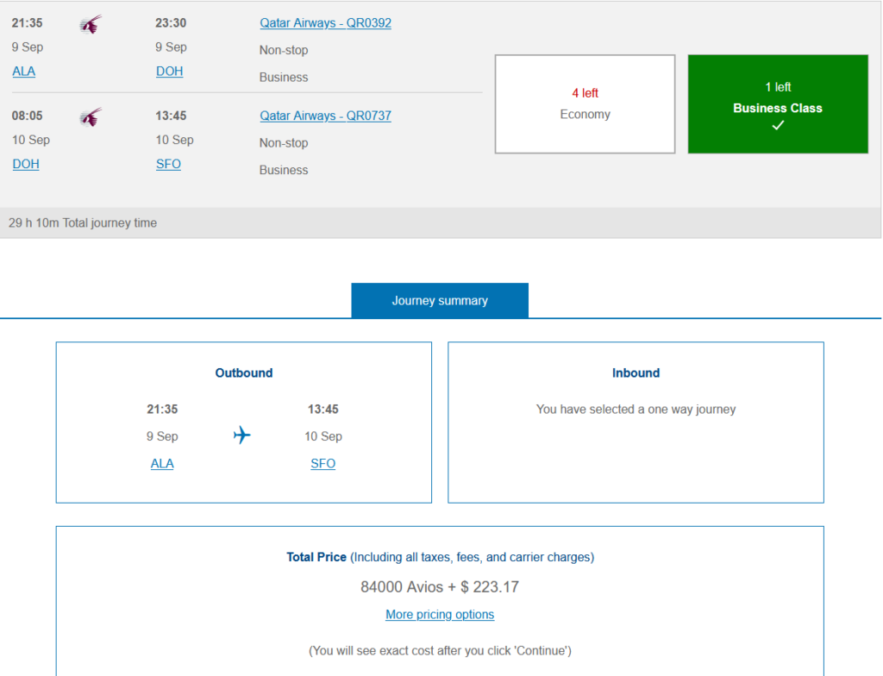Click the Qatar Airways logo on DOH-SFO flight

tap(91, 116)
